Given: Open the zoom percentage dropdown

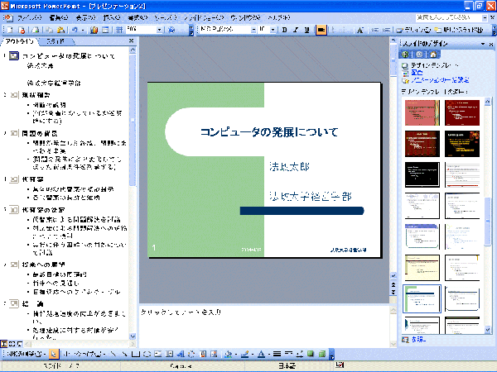Looking at the screenshot, I should tap(159, 30).
